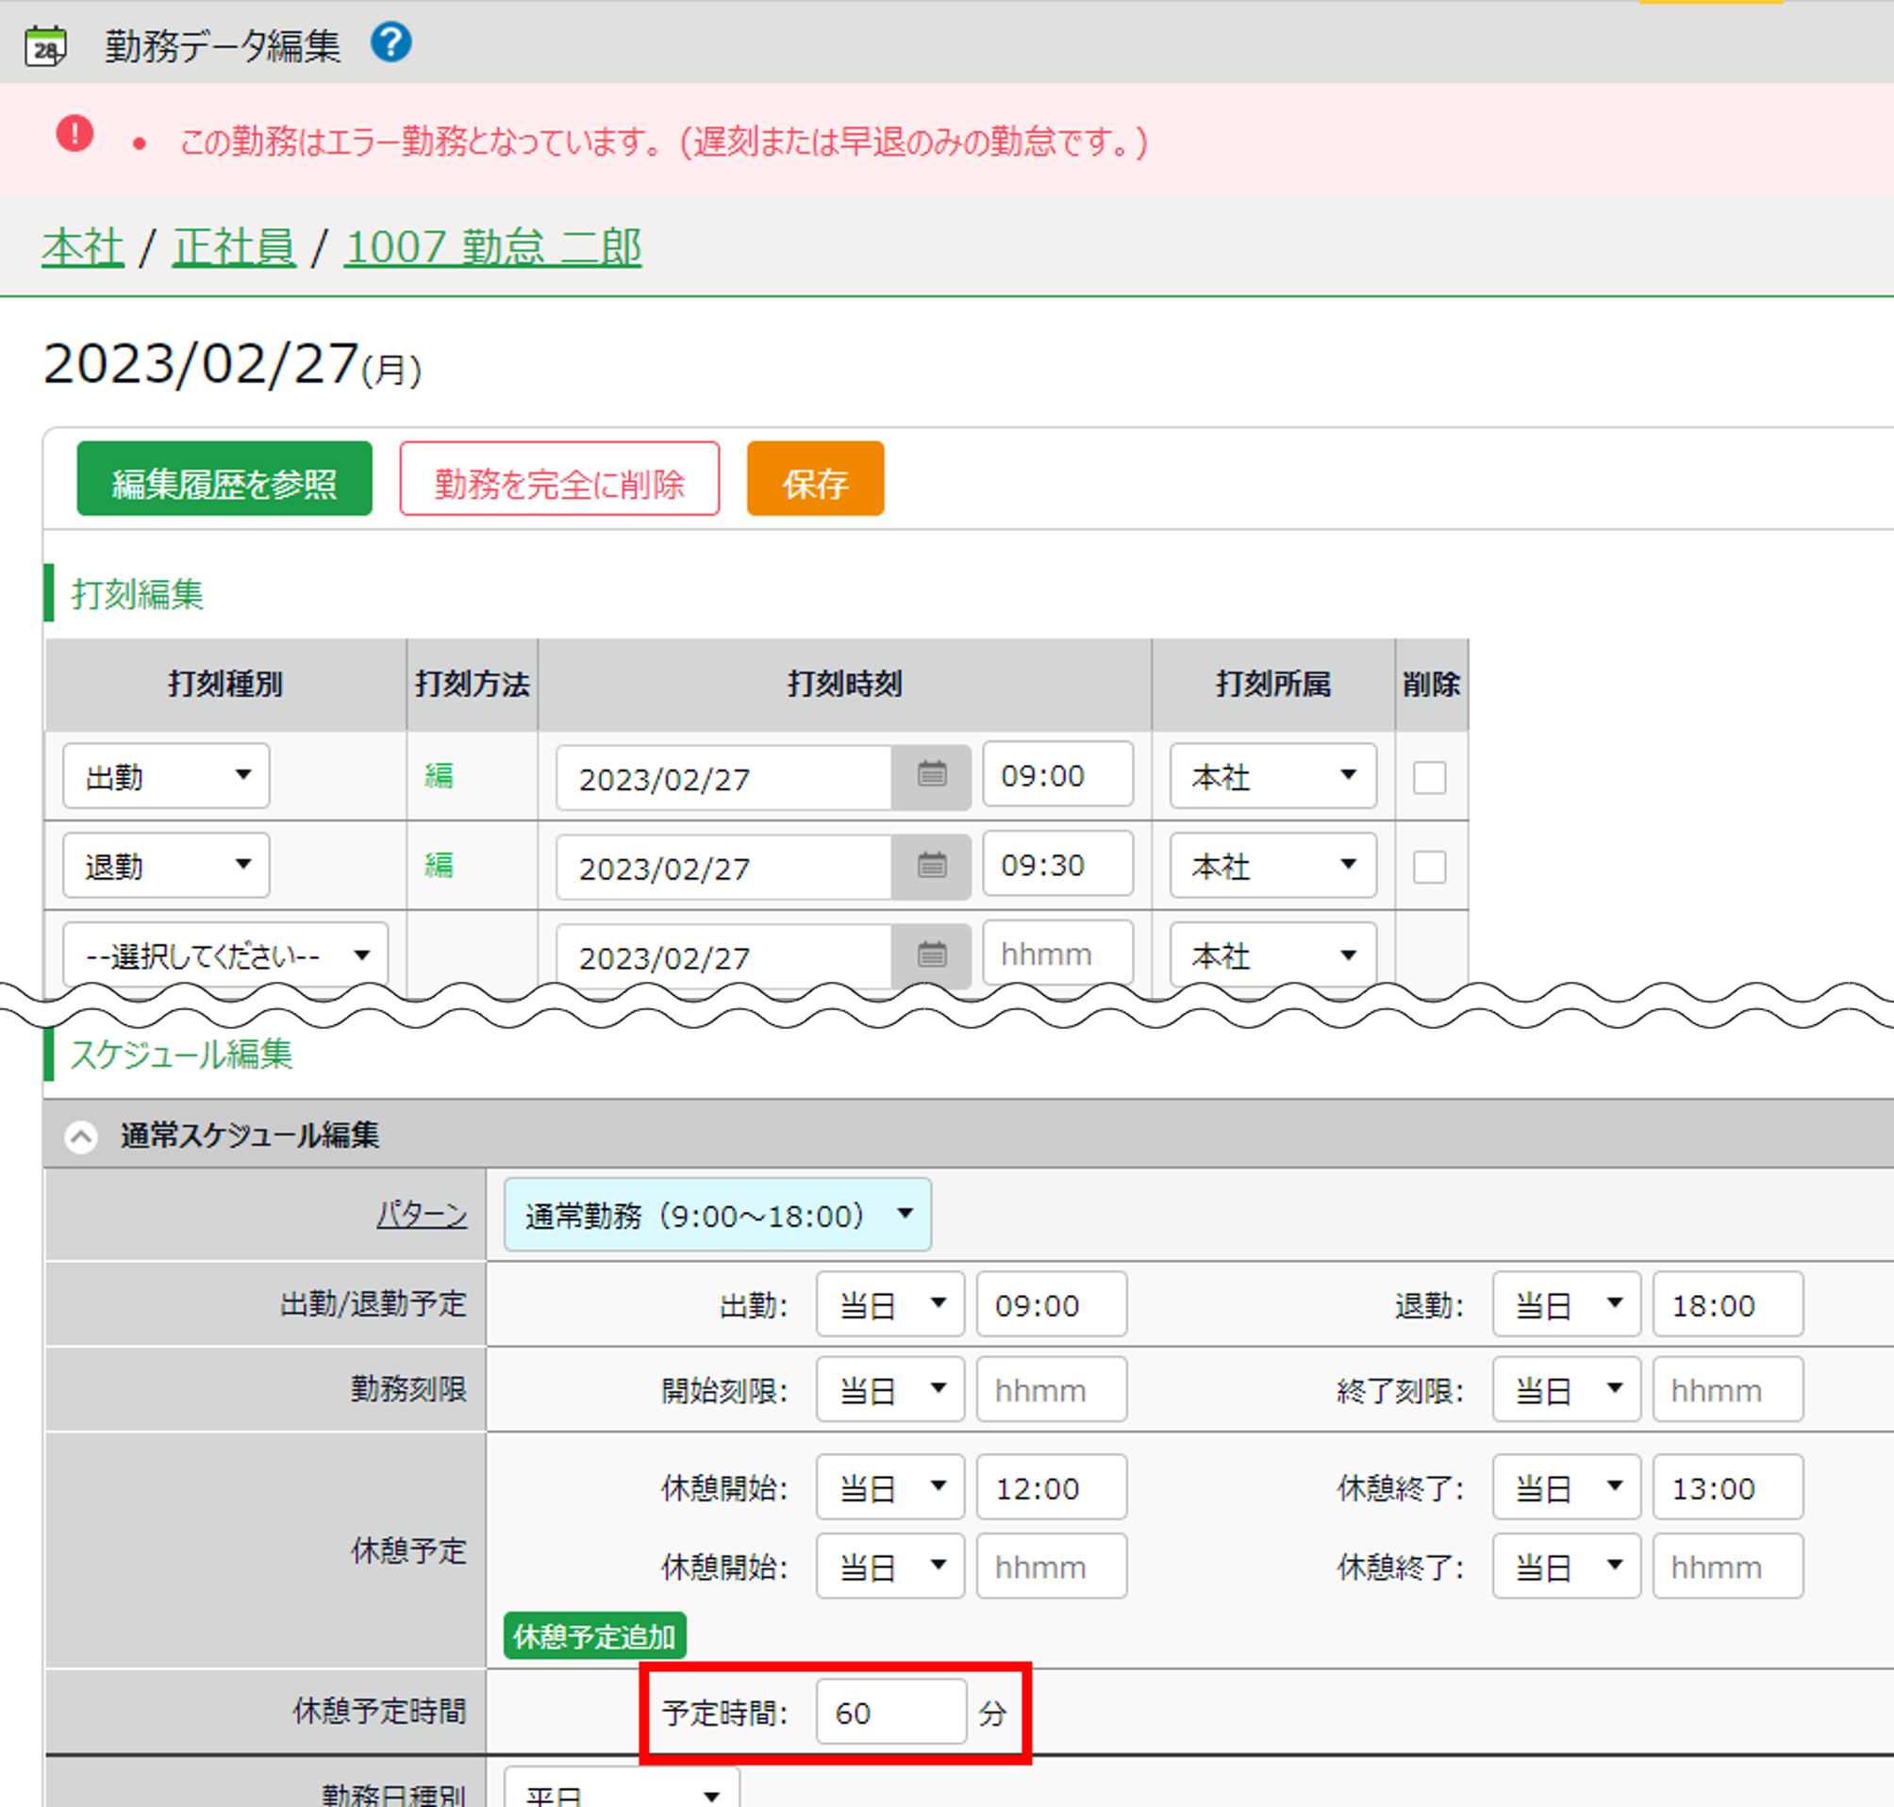Click the third row 打刻 date field
1894x1807 pixels.
(x=723, y=955)
